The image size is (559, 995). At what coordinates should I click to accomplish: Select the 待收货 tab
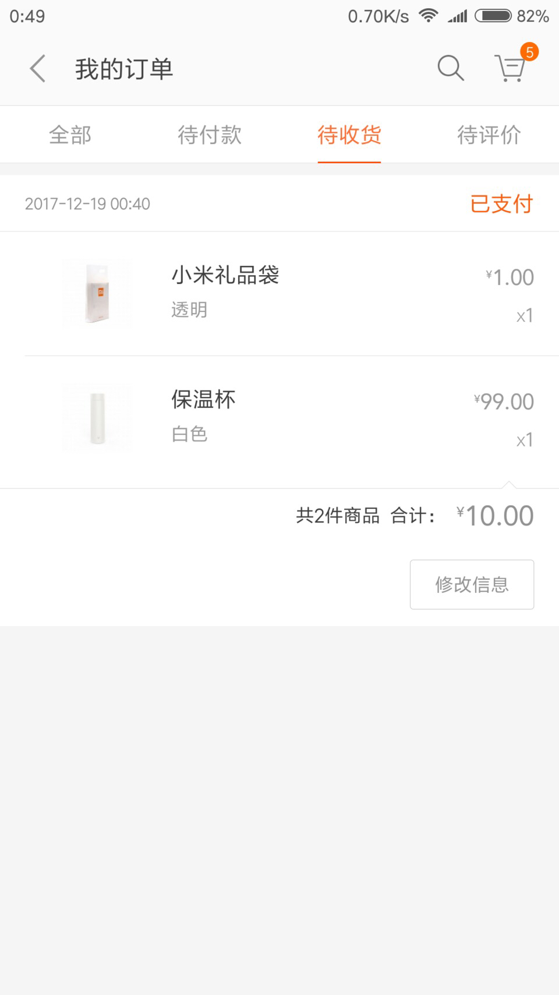[x=349, y=135]
